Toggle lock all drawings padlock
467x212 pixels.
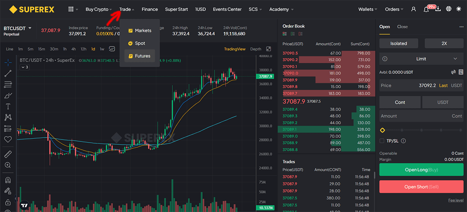8,202
